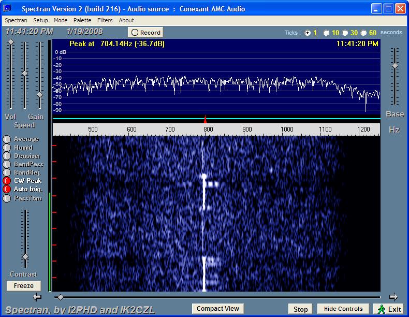Click the red frequency marker triangle
This screenshot has width=409, height=317.
click(x=206, y=119)
